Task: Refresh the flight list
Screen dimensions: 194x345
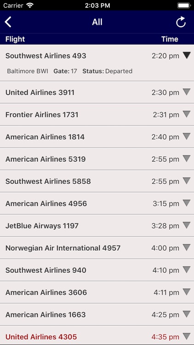Action: coord(181,22)
